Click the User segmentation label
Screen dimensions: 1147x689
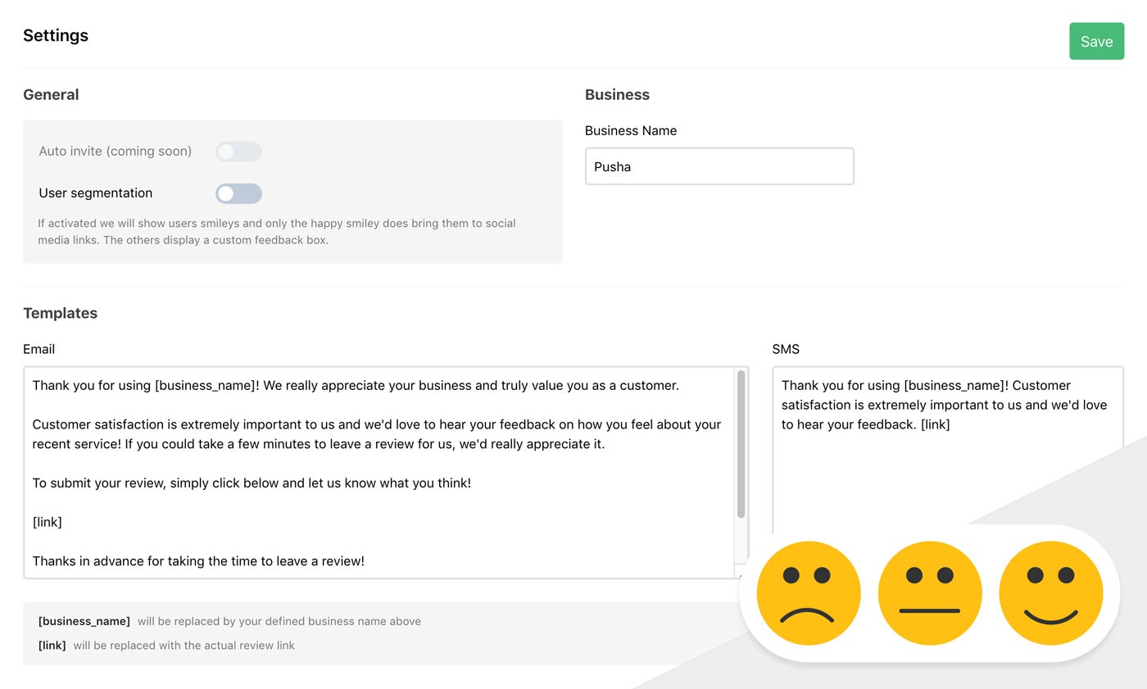click(96, 193)
